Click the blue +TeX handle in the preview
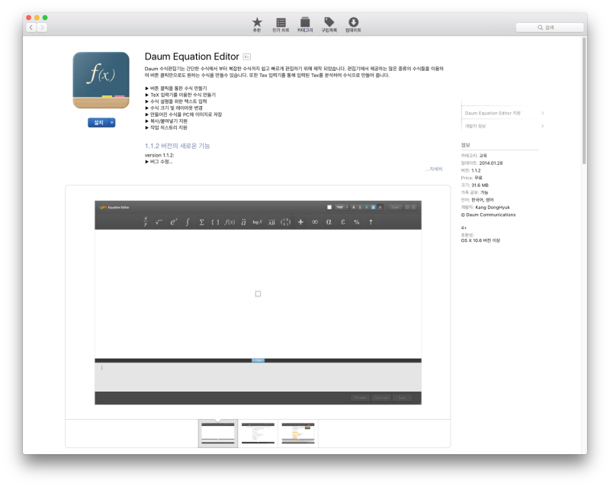This screenshot has height=487, width=610. 258,361
